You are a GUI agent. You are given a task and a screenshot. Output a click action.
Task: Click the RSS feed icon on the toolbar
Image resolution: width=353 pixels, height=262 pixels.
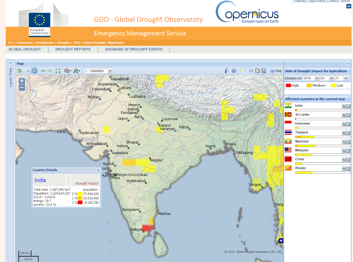tap(257, 70)
